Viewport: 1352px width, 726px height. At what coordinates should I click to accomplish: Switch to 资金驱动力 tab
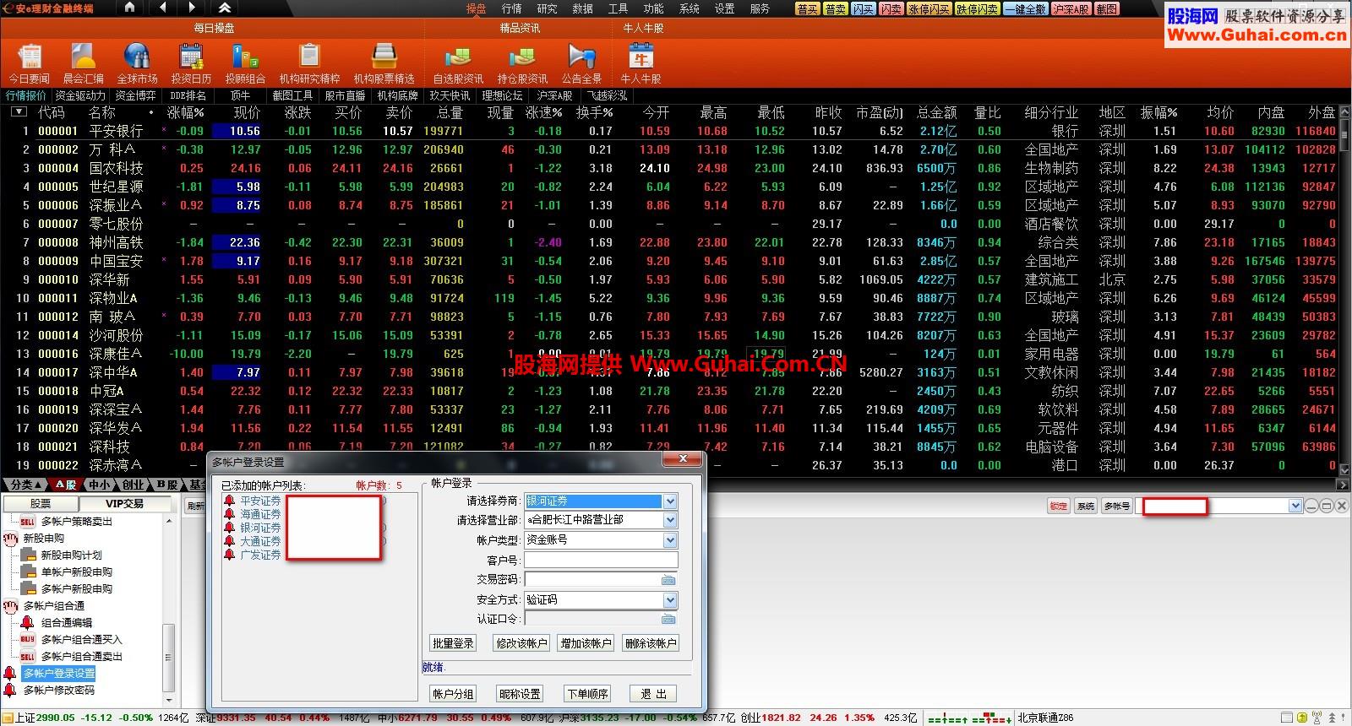[80, 95]
